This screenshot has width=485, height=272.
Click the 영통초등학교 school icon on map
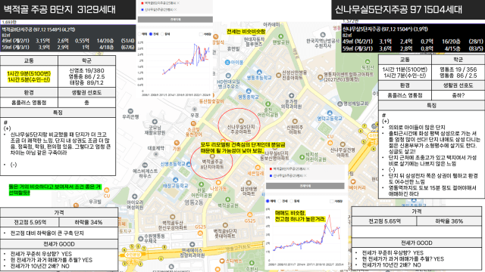(259, 73)
